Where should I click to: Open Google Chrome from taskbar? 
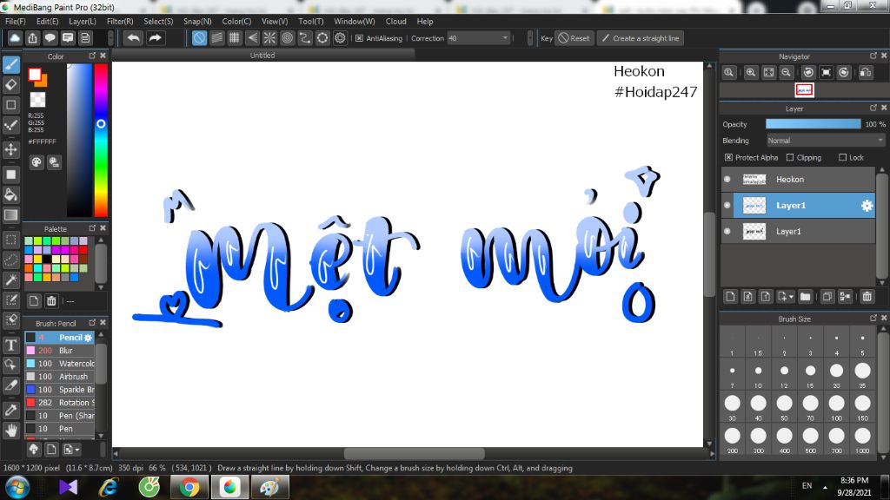[189, 487]
